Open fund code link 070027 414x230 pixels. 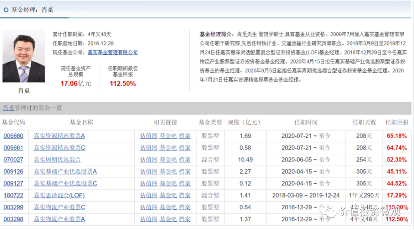(x=13, y=160)
